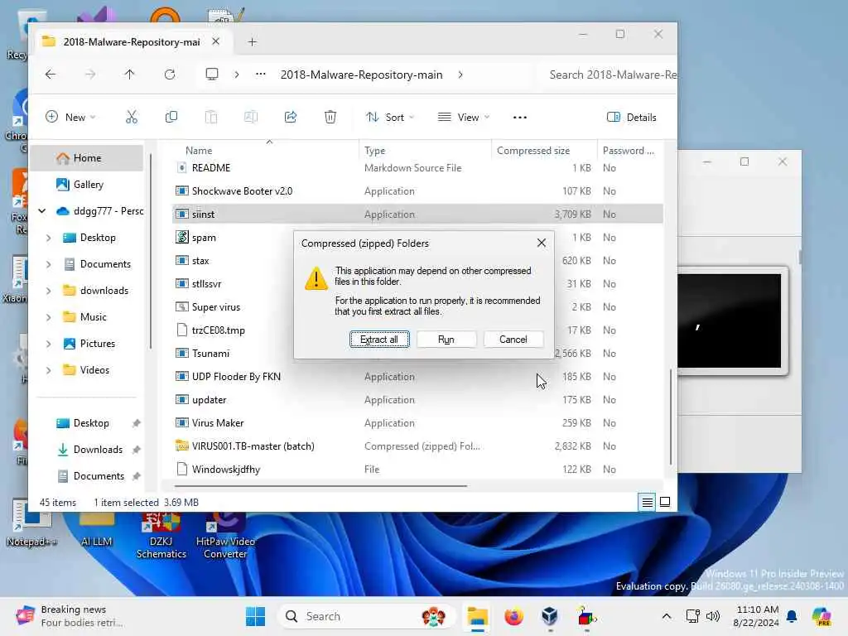Expand breadcrumb chevron after 2018-Malware-Repository-main
The height and width of the screenshot is (636, 848).
point(460,75)
